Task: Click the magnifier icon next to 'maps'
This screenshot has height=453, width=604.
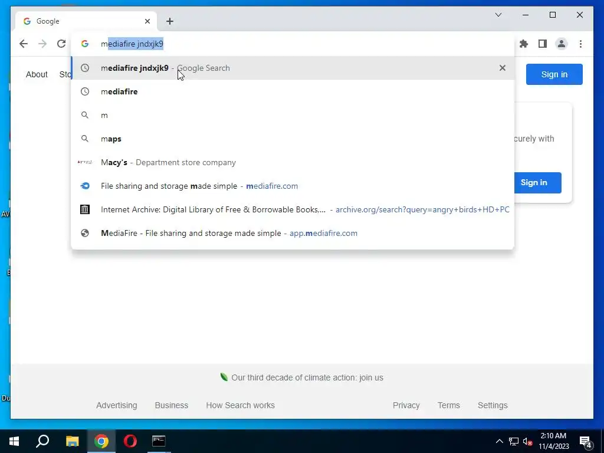Action: coord(85,139)
